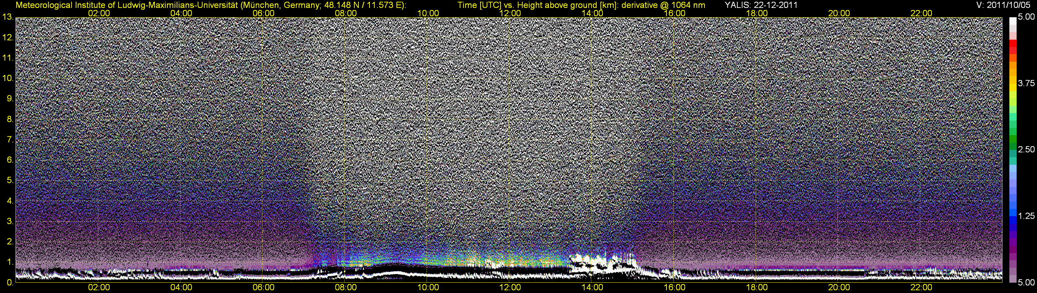Image resolution: width=1037 pixels, height=293 pixels.
Task: Click the 06:00 label on the bottom time axis
Action: 264,287
